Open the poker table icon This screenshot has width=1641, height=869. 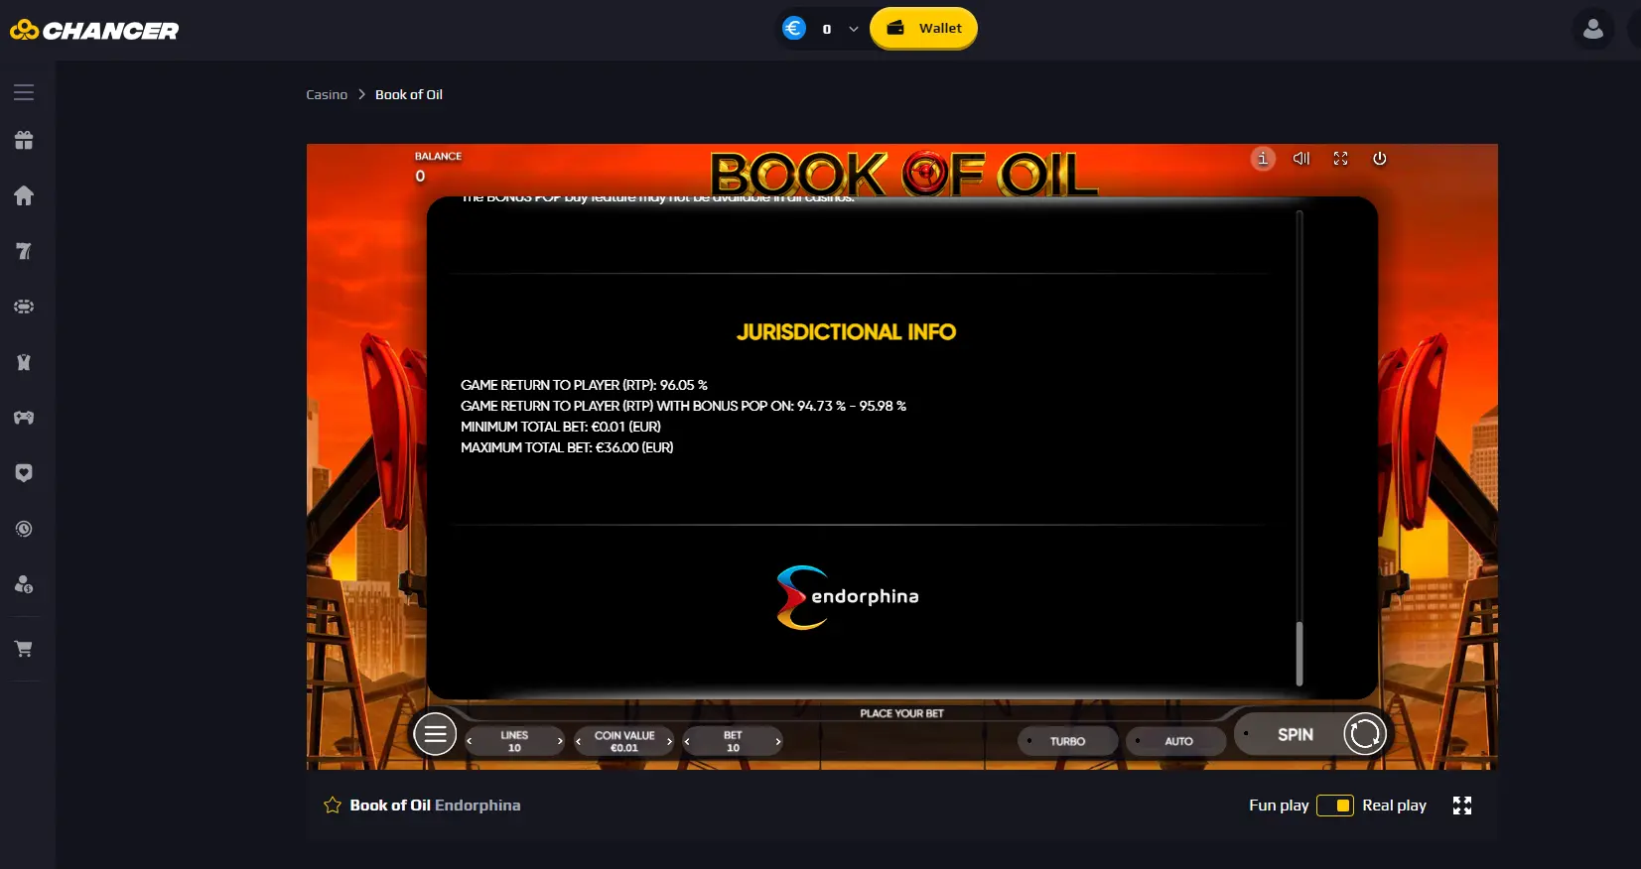point(24,307)
